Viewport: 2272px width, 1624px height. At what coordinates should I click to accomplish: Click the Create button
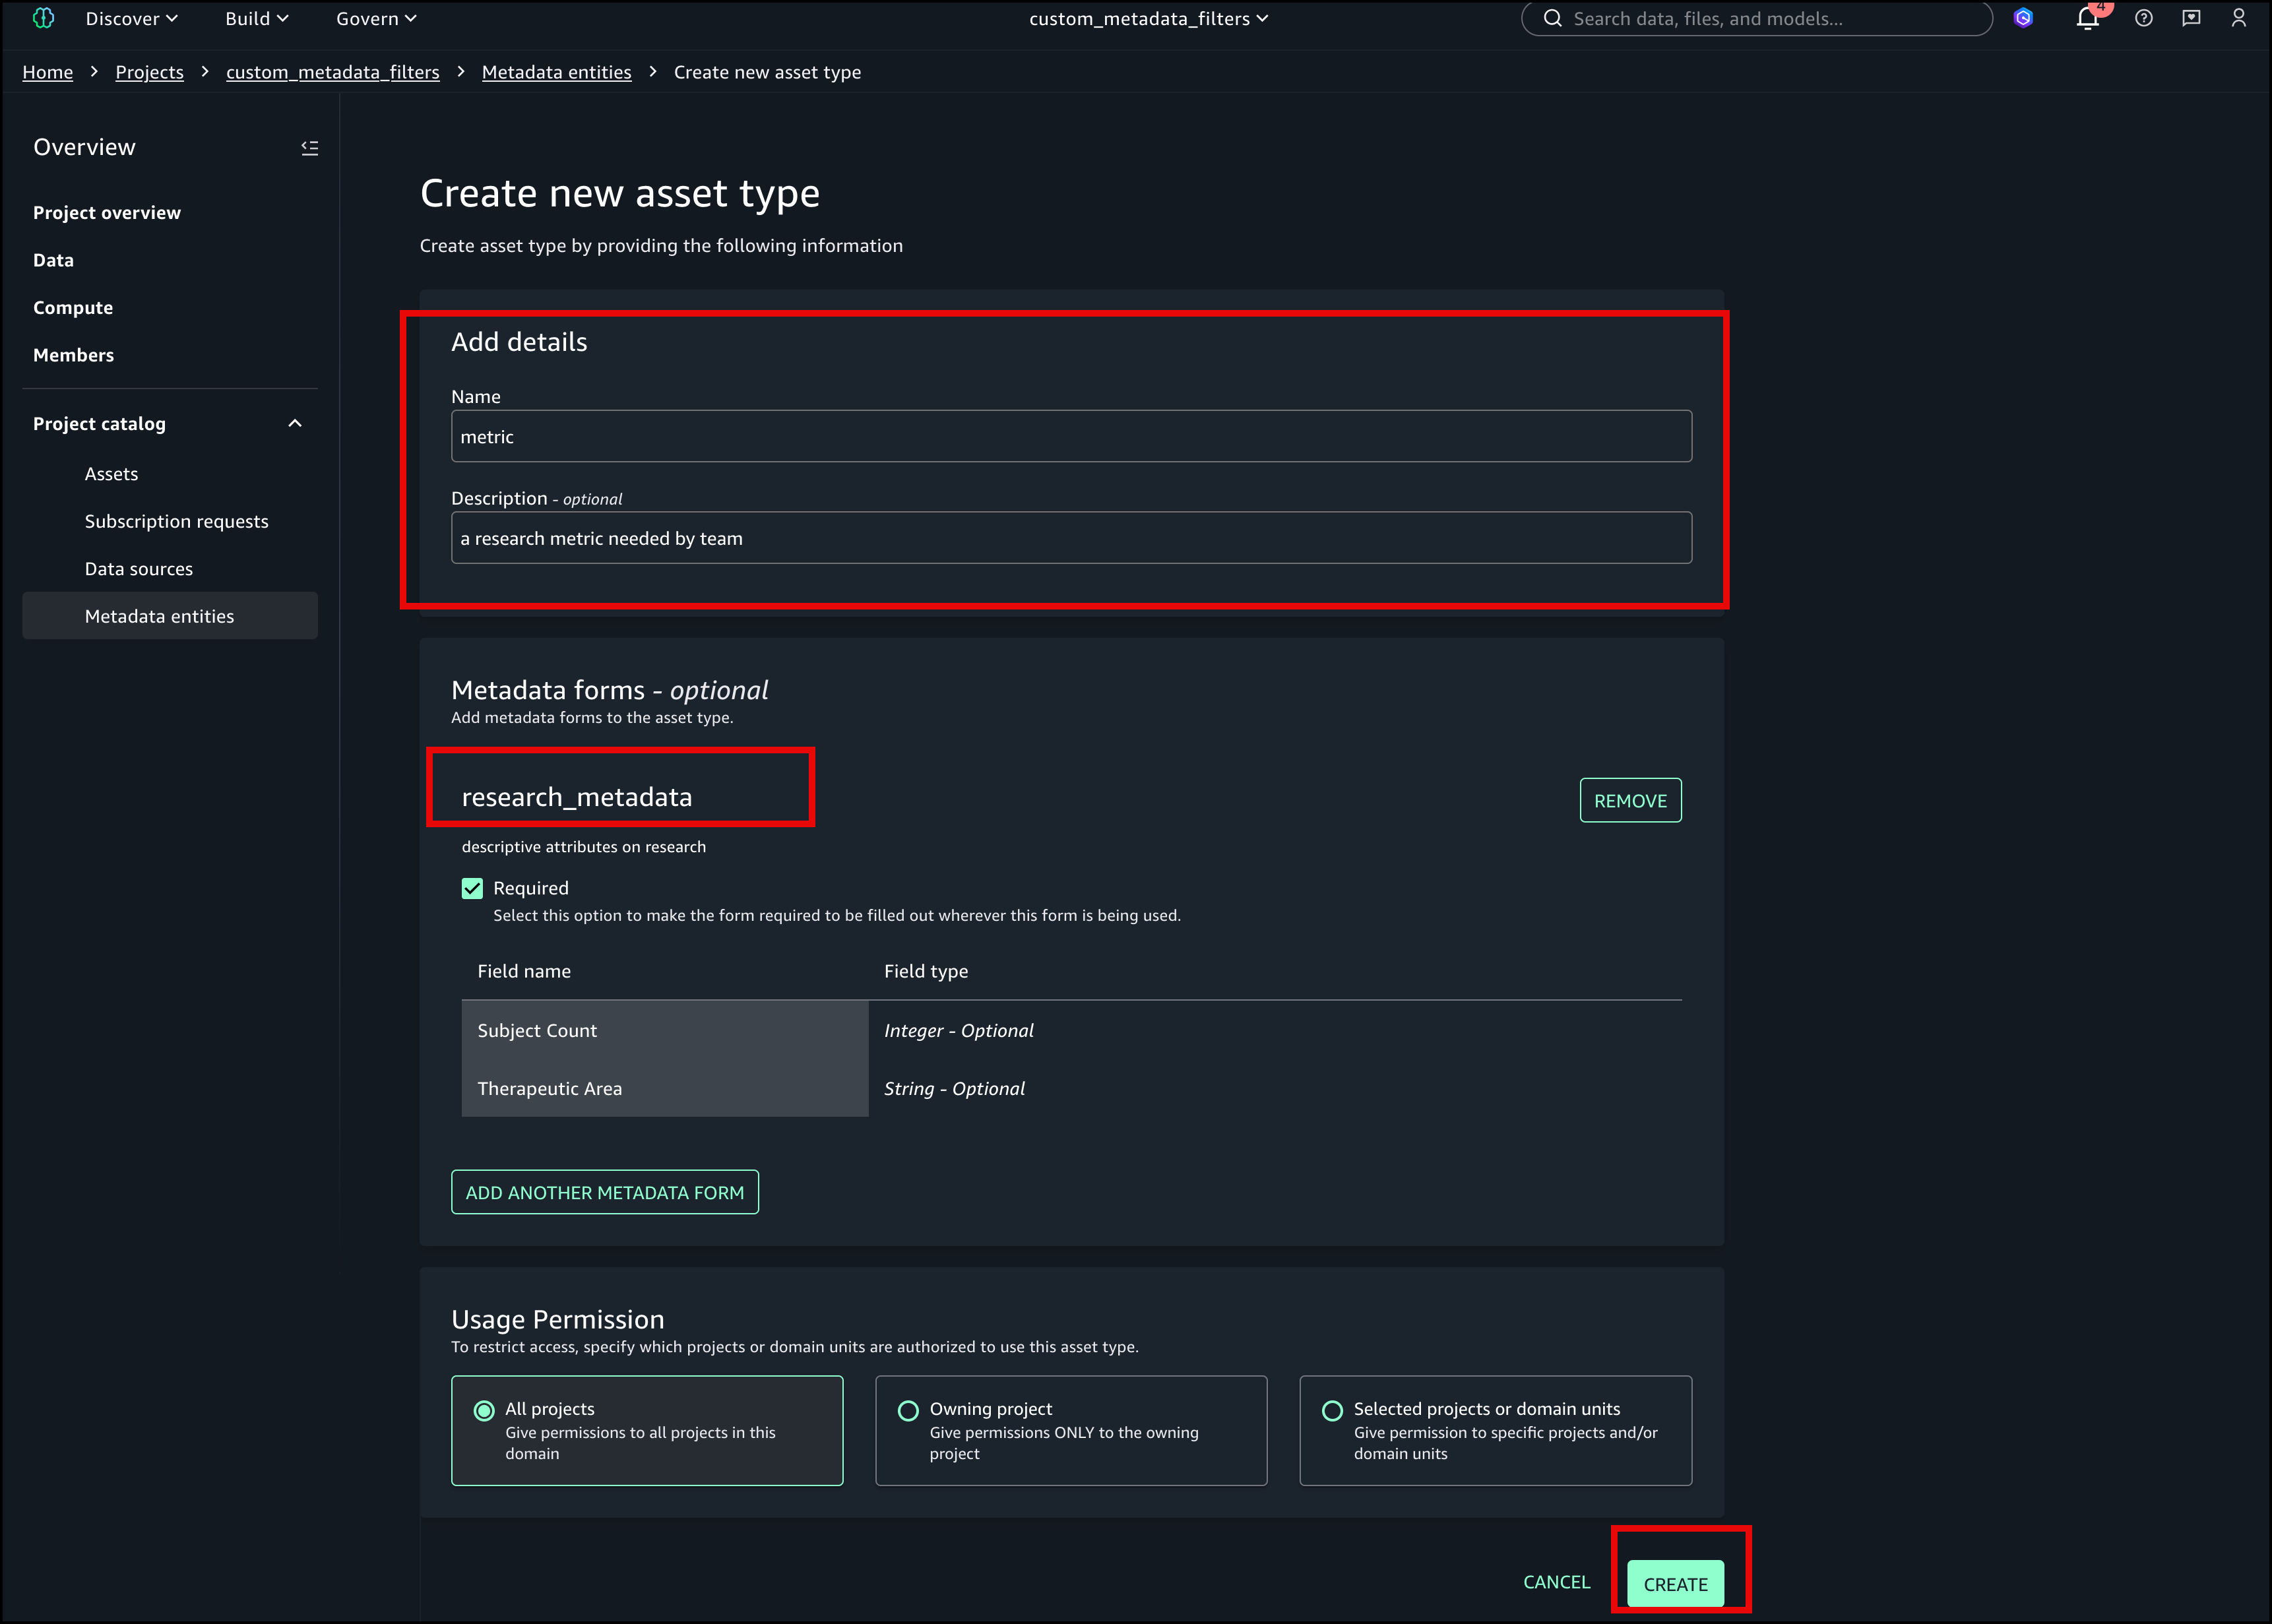tap(1675, 1584)
